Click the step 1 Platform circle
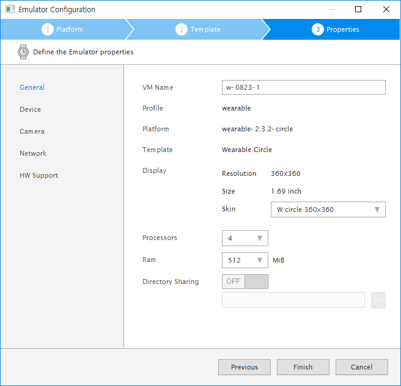The width and height of the screenshot is (401, 386). (x=48, y=29)
